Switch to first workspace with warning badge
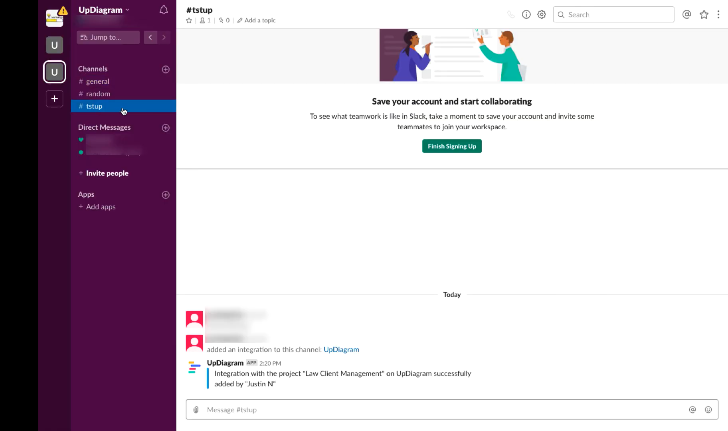Image resolution: width=728 pixels, height=431 pixels. click(55, 18)
